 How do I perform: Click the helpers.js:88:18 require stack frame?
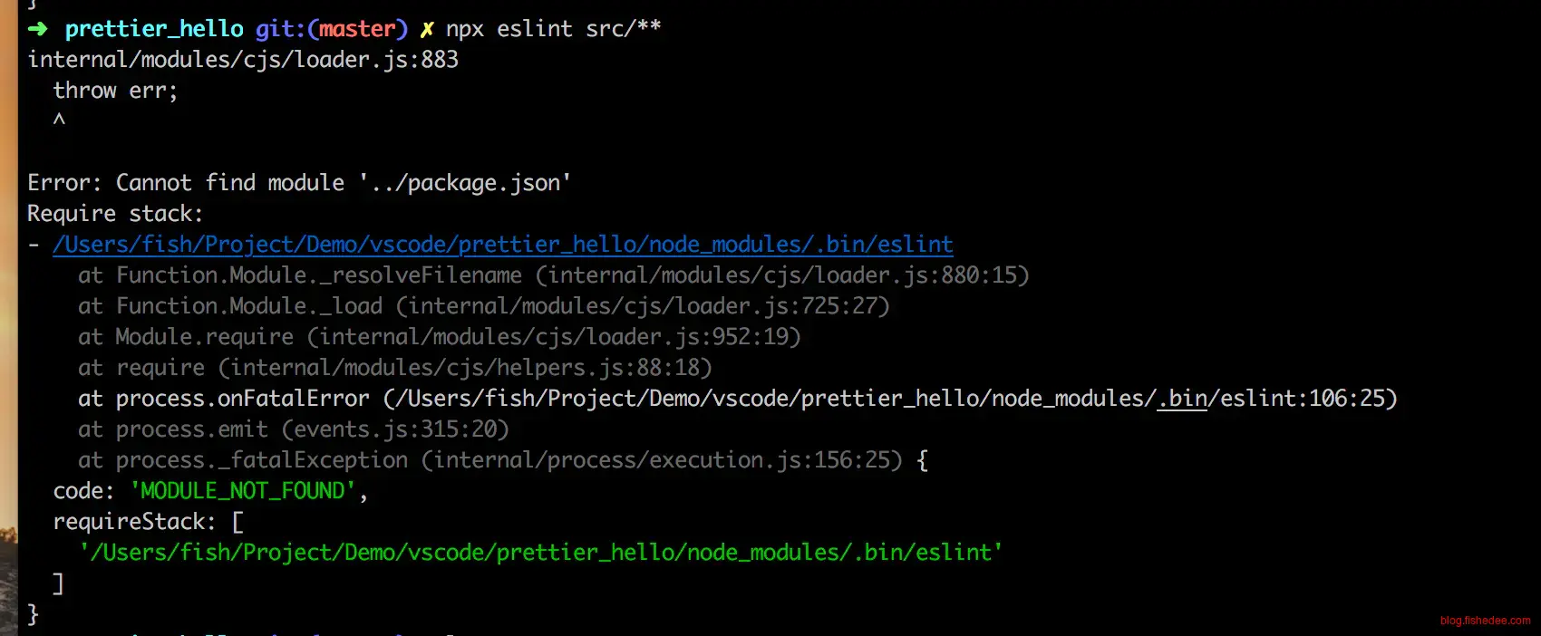(395, 368)
